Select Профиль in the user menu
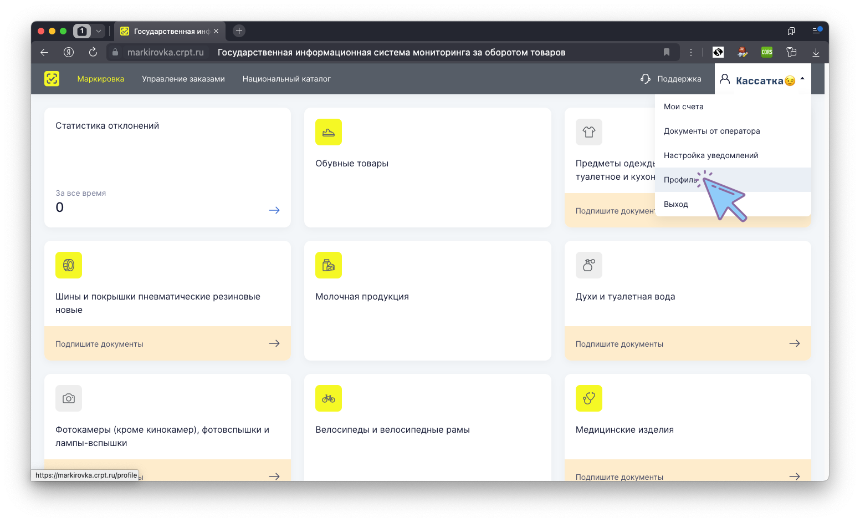This screenshot has width=860, height=522. [x=680, y=180]
